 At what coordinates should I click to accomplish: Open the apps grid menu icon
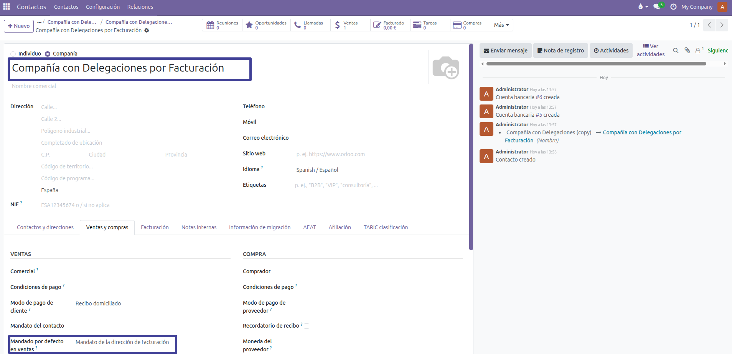(x=7, y=7)
